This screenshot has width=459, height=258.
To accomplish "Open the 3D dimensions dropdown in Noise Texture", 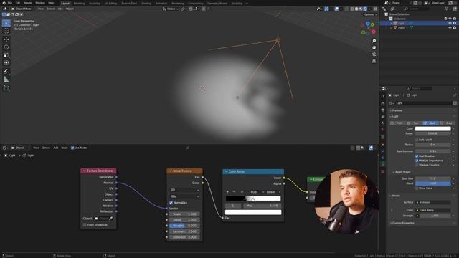I will click(184, 190).
